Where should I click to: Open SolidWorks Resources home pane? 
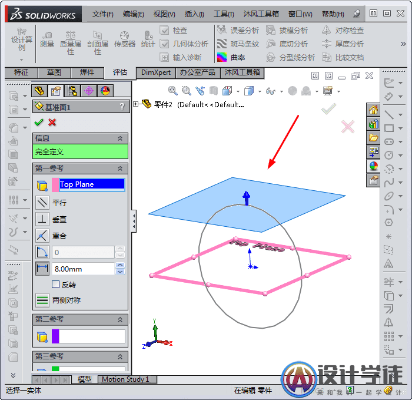coord(373,110)
